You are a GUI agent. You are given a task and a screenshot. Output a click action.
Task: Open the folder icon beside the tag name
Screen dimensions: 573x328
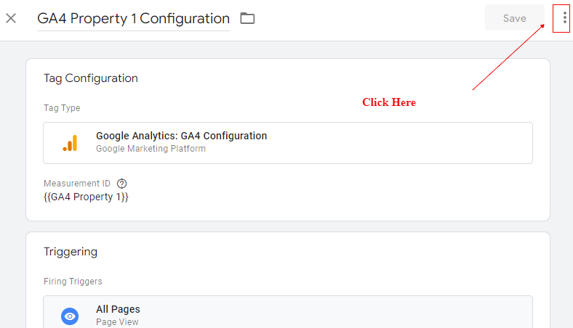(x=247, y=18)
